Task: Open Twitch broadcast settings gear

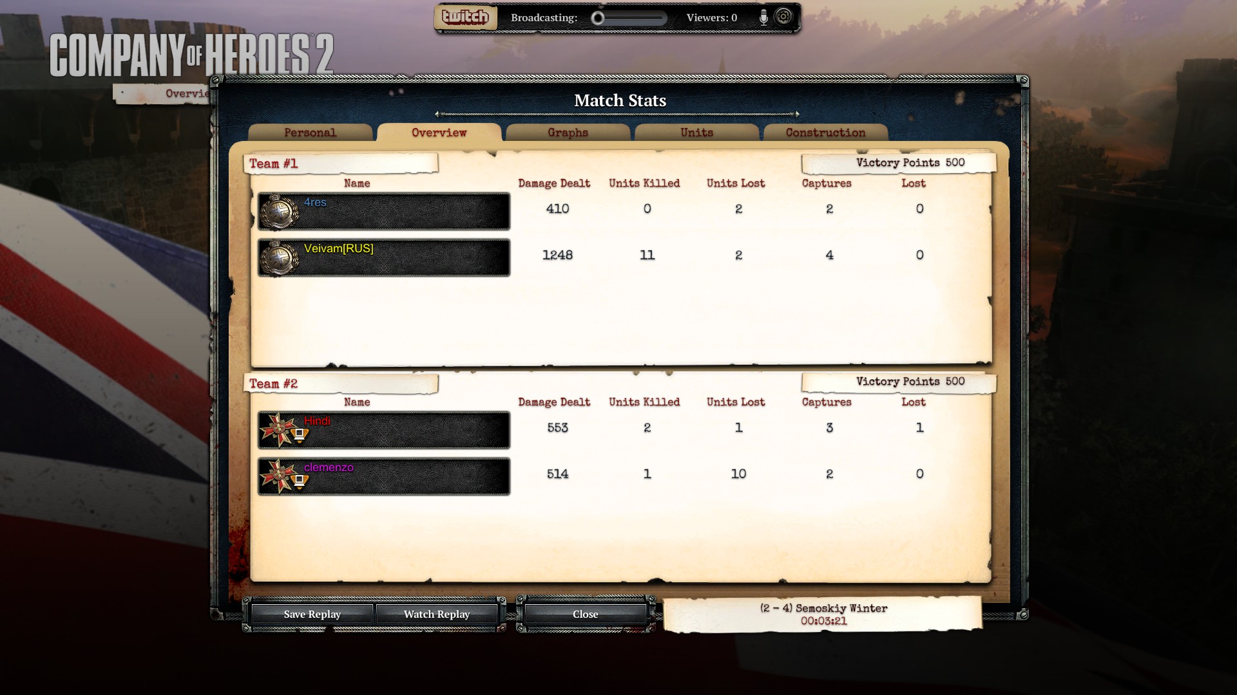Action: click(x=783, y=17)
